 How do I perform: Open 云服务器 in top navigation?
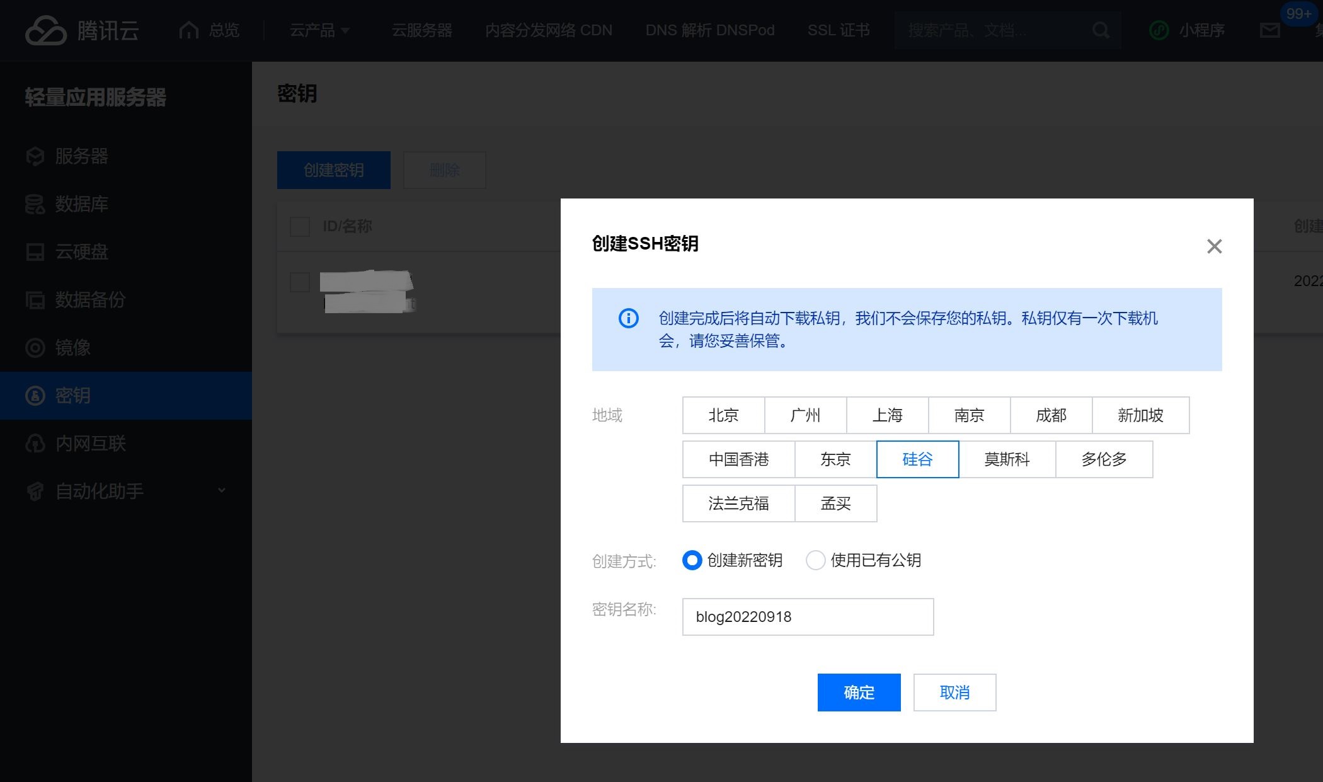click(x=421, y=30)
